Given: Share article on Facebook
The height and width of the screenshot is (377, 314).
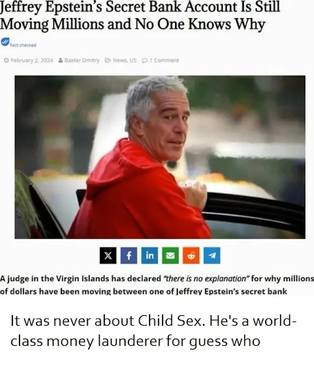Looking at the screenshot, I should coord(128,255).
